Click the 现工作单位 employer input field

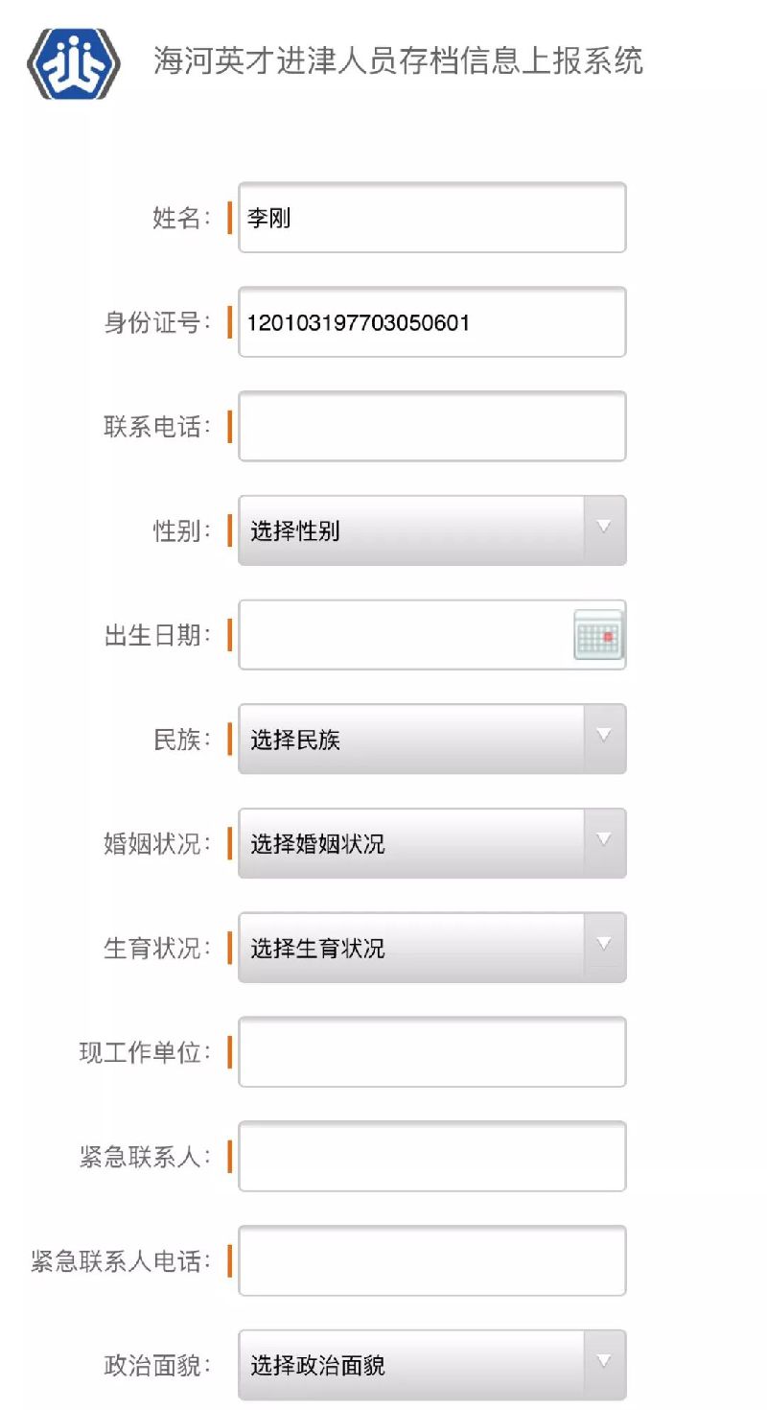click(431, 1052)
